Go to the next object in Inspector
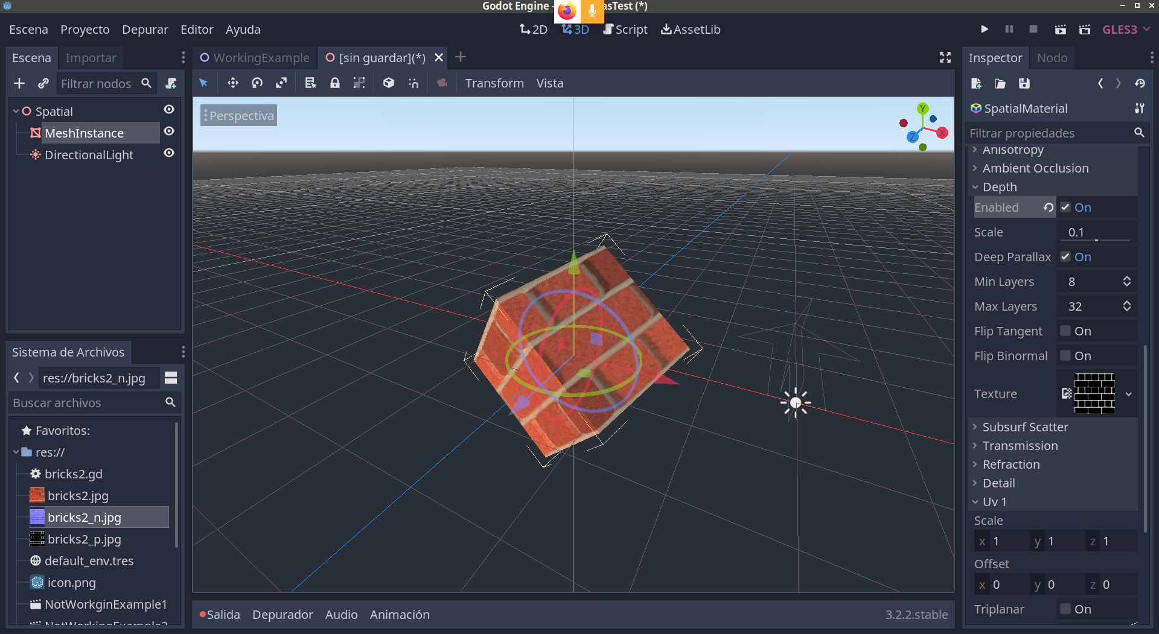The image size is (1159, 634). pos(1119,83)
